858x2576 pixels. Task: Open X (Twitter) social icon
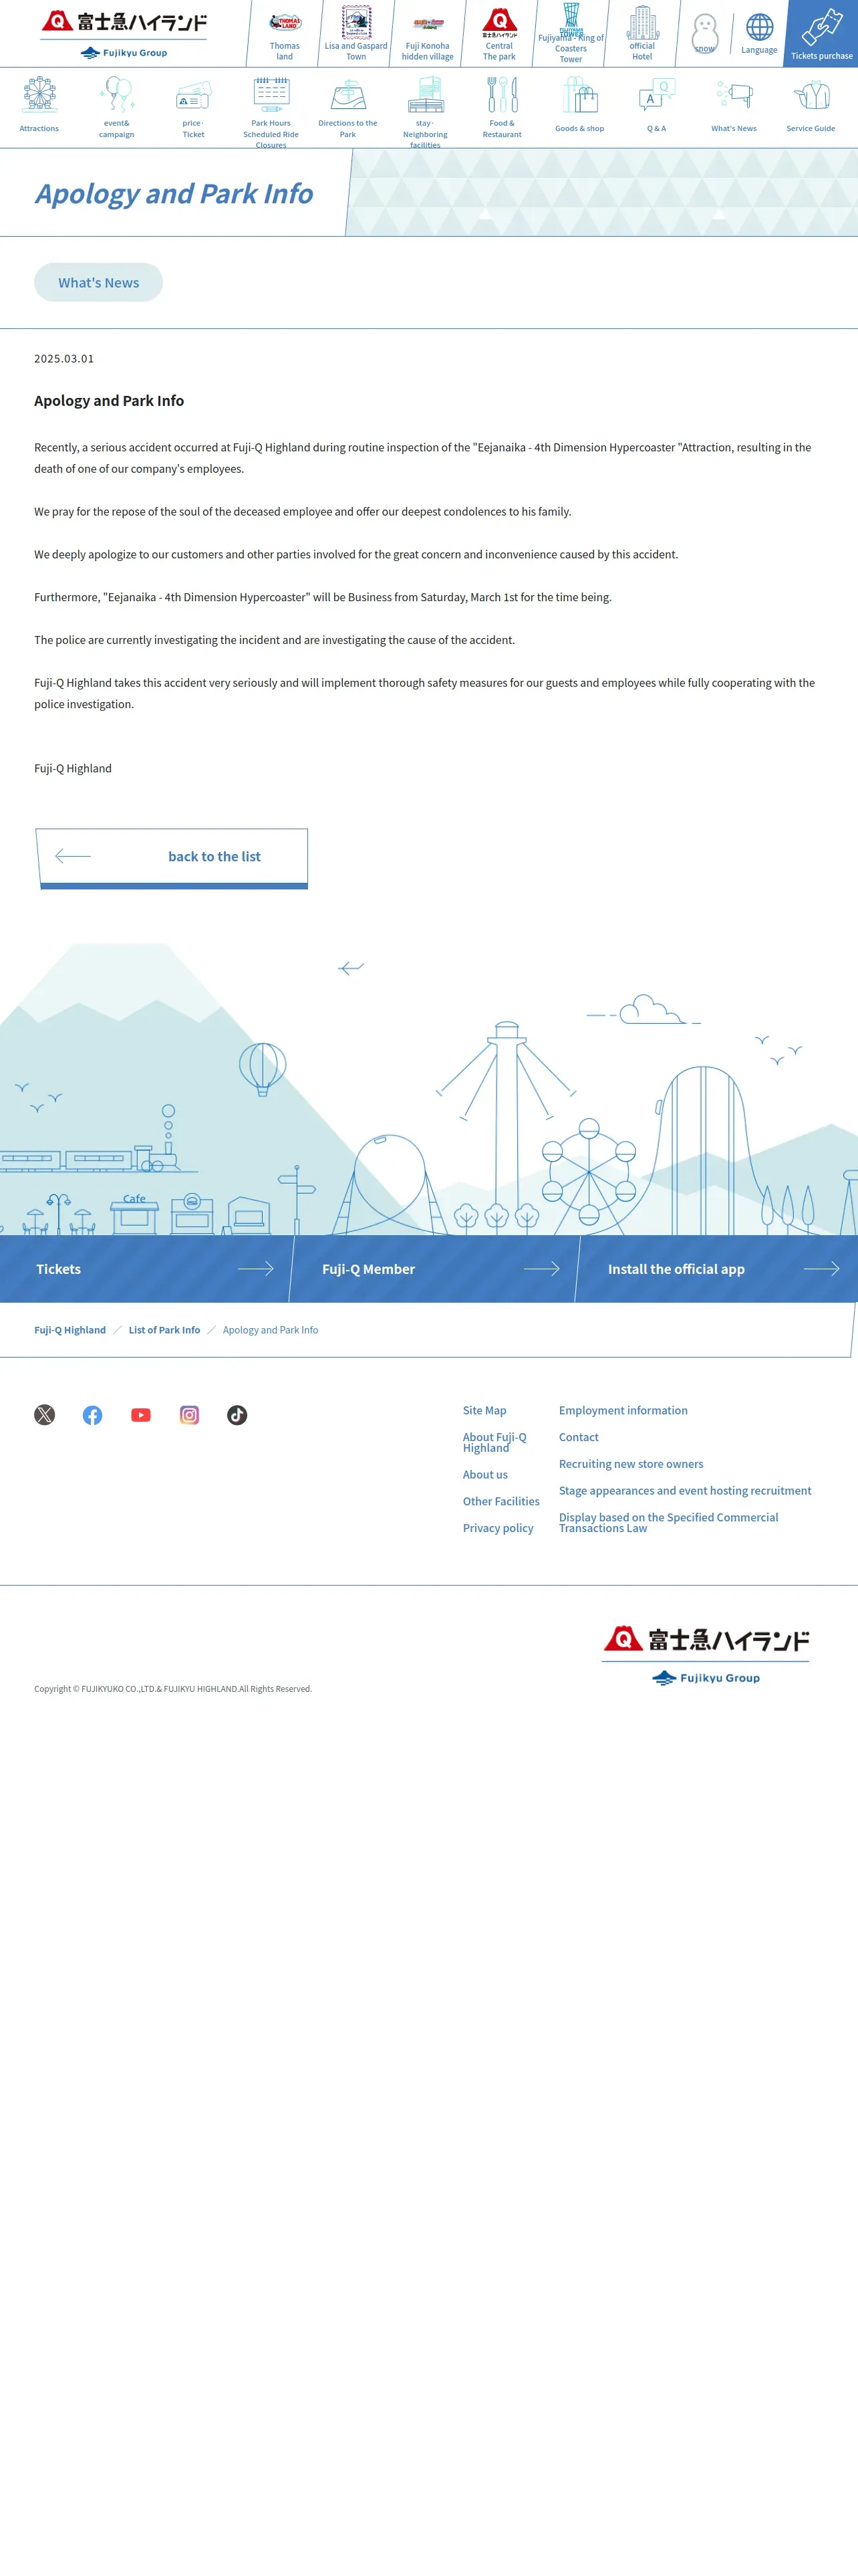(x=45, y=1415)
